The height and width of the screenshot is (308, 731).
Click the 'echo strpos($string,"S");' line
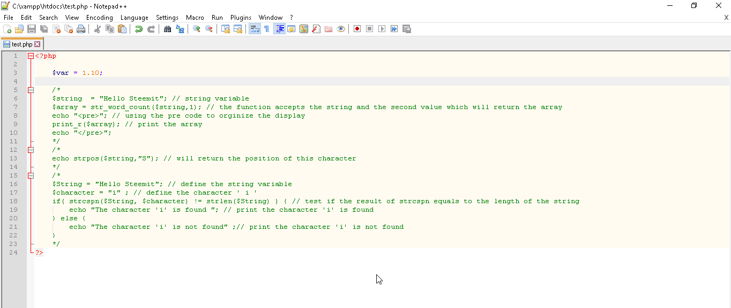click(x=204, y=158)
